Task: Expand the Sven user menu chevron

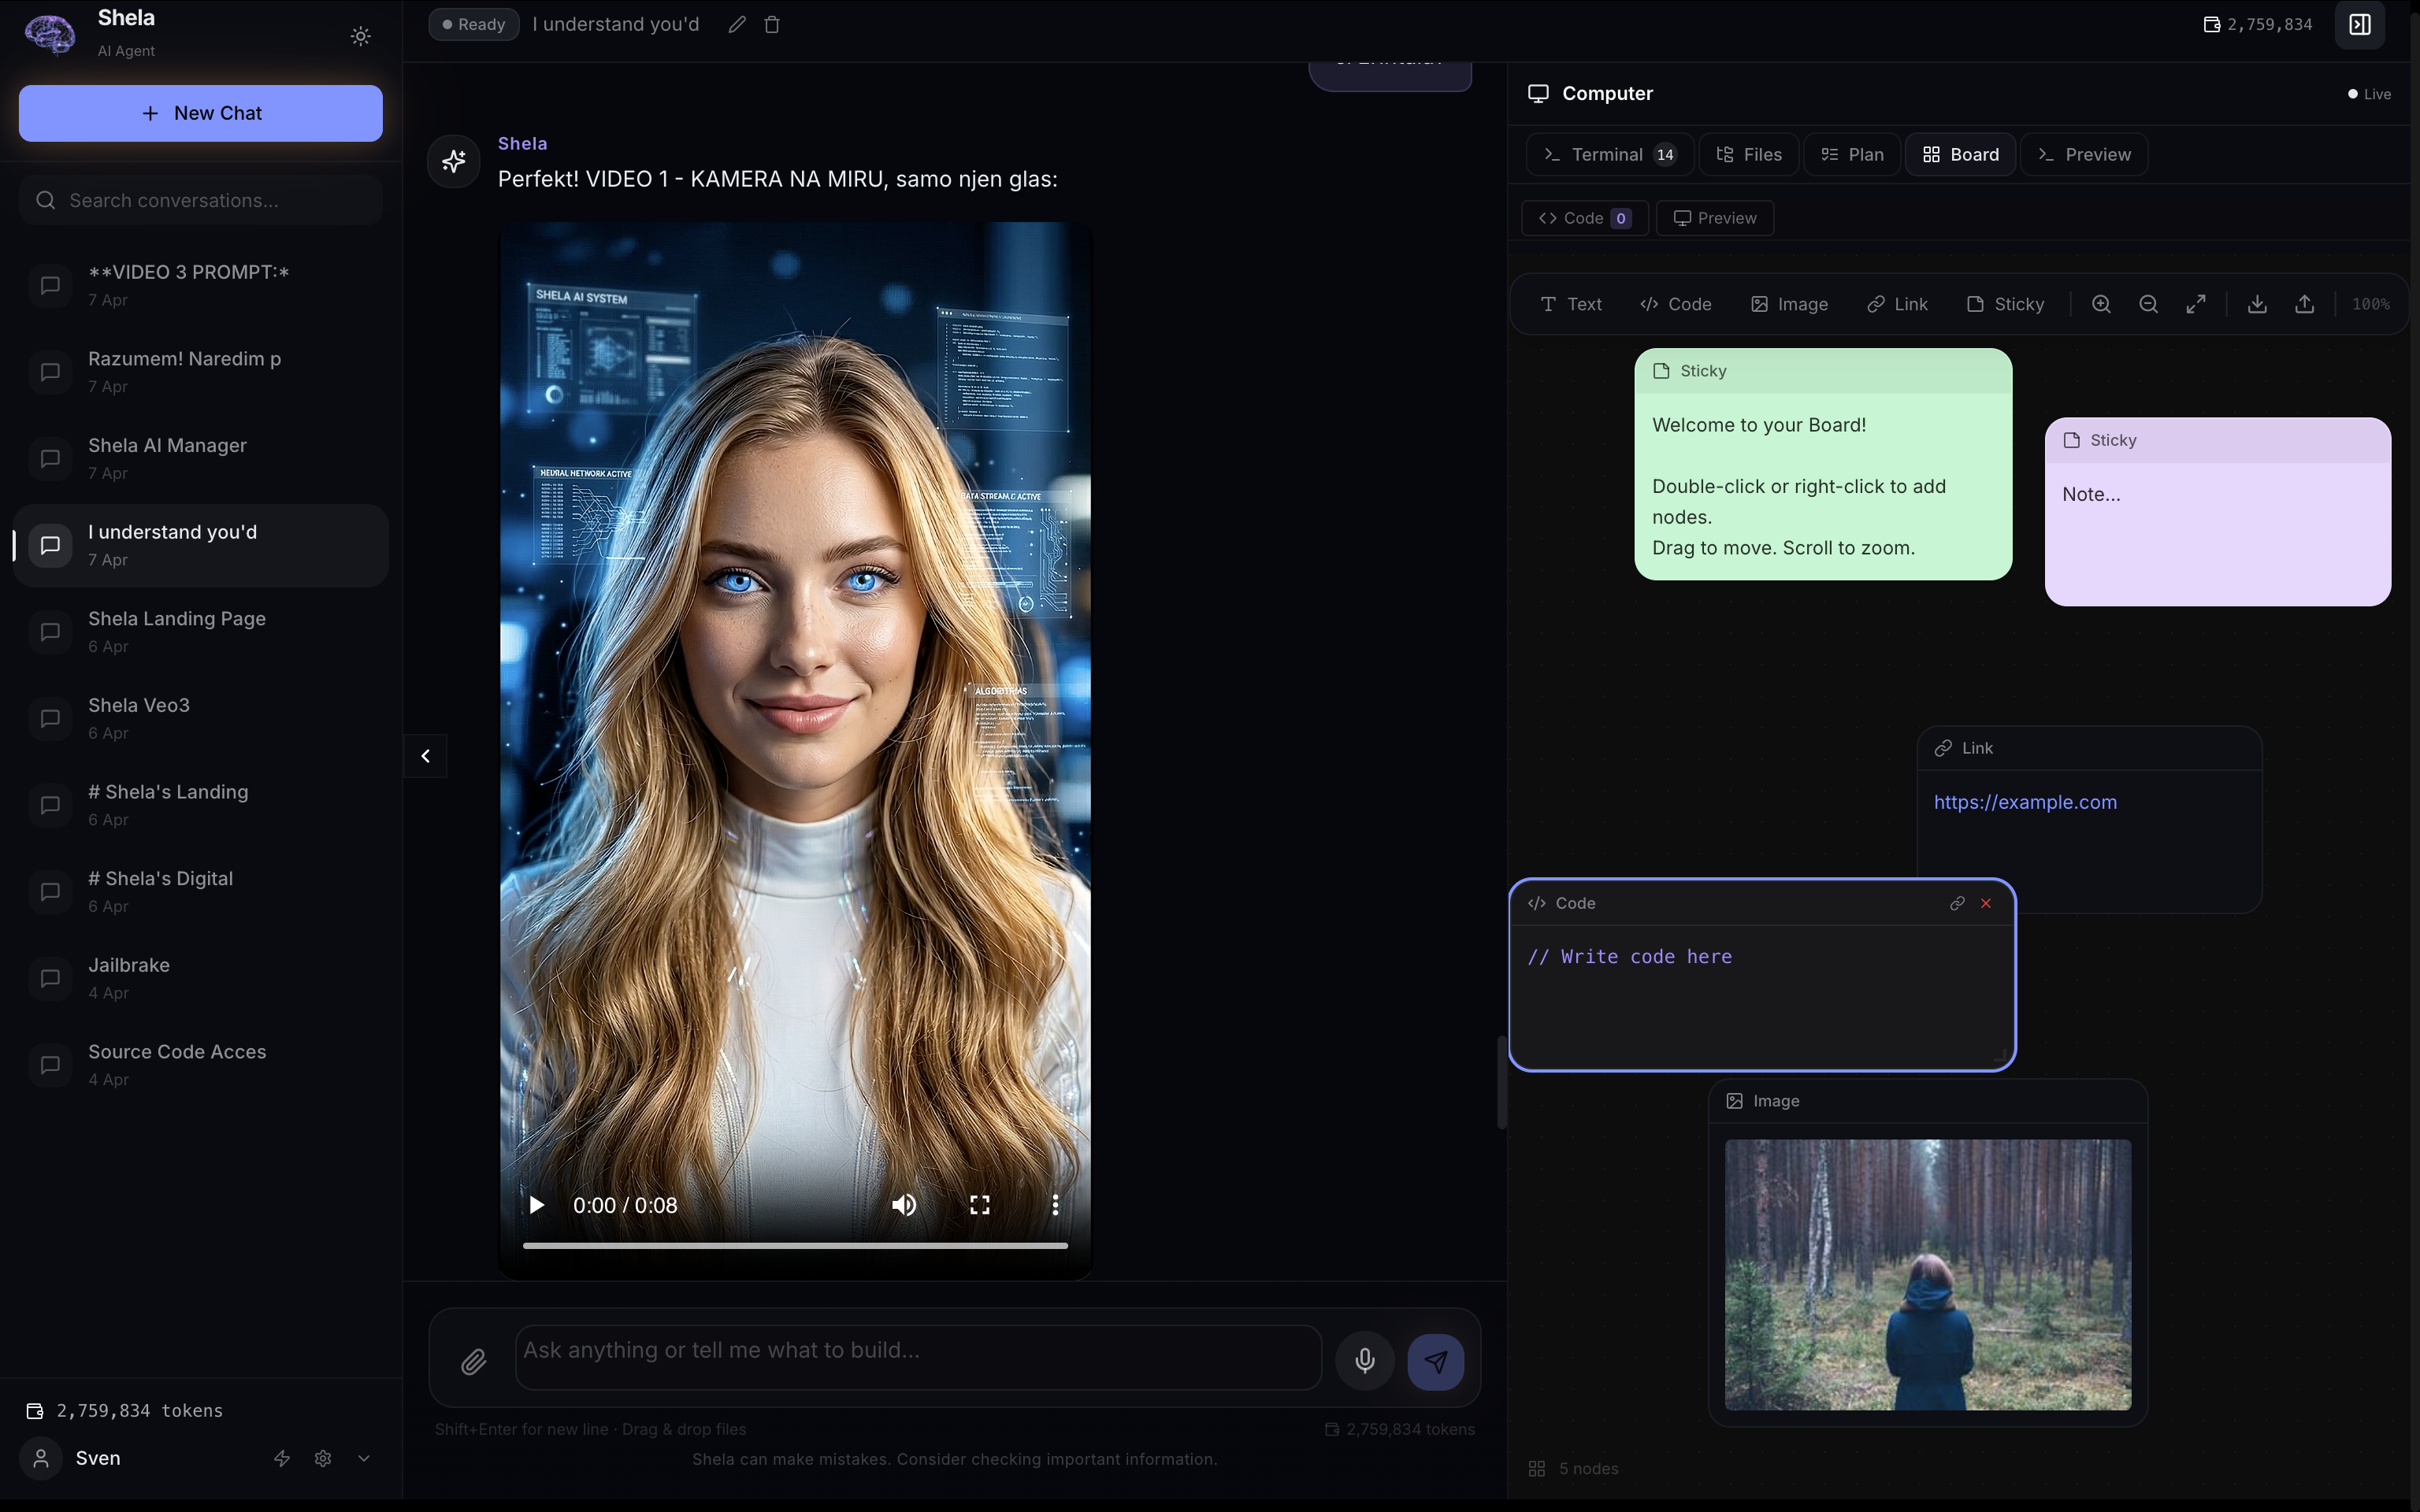Action: (364, 1458)
